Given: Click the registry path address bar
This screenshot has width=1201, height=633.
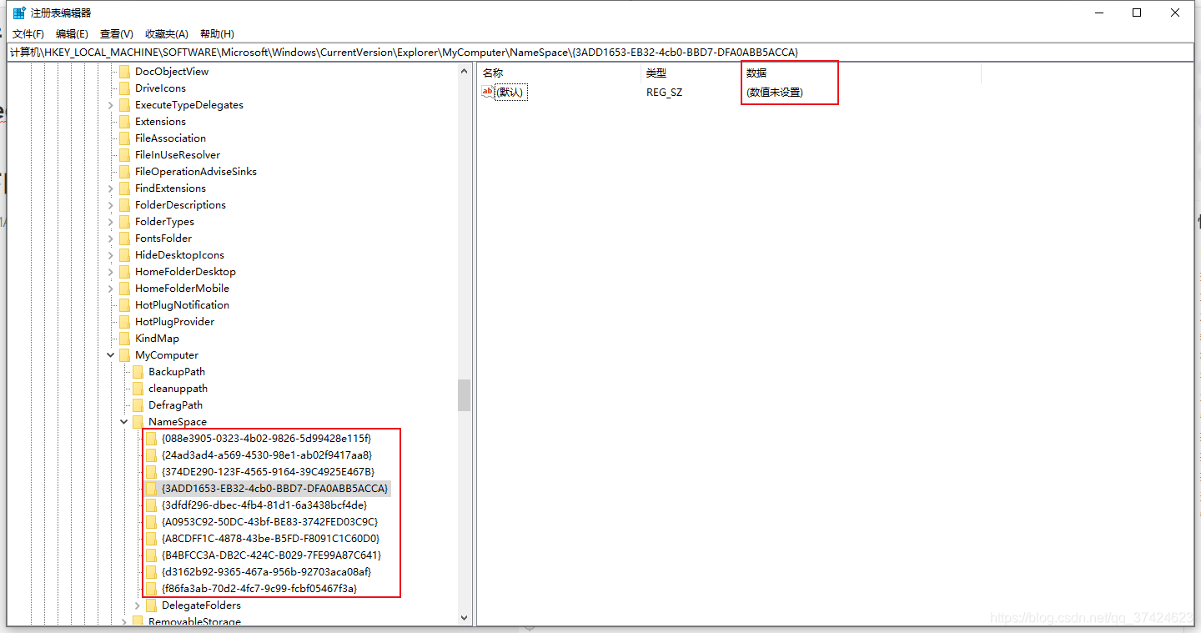Looking at the screenshot, I should coord(600,53).
